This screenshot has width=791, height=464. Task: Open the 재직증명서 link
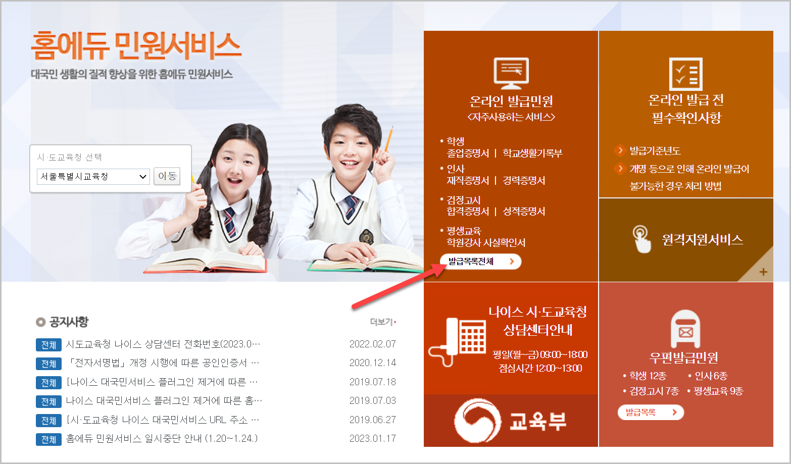[468, 180]
